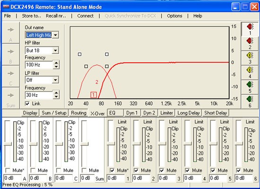Increase the HP filter frequency
The image size is (260, 189).
click(x=56, y=63)
